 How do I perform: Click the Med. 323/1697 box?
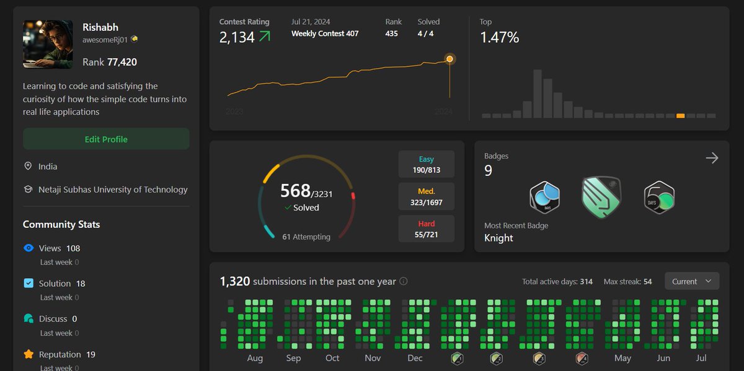(x=427, y=196)
